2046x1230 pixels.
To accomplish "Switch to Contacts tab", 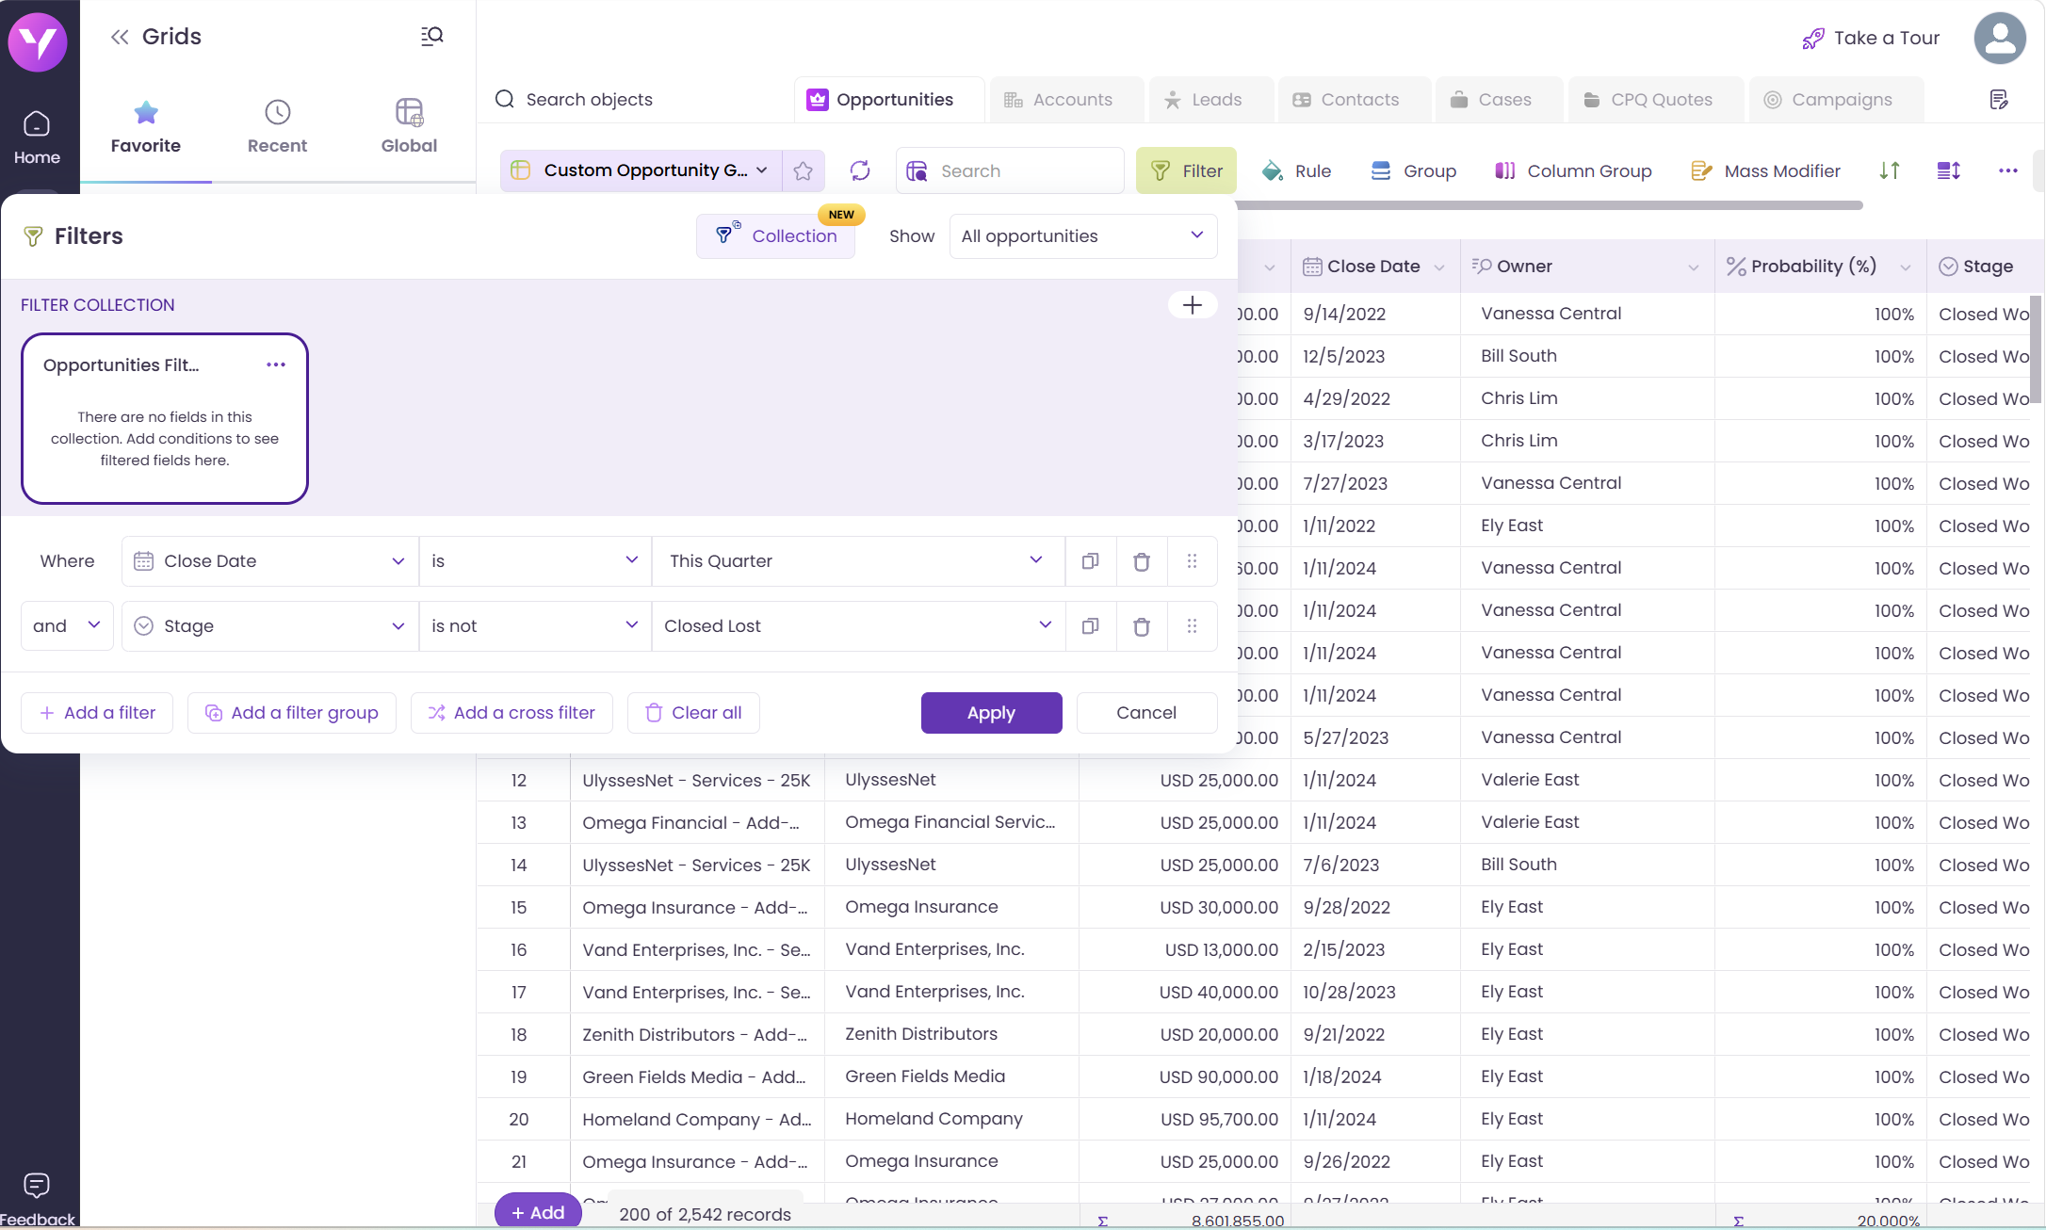I will point(1355,100).
